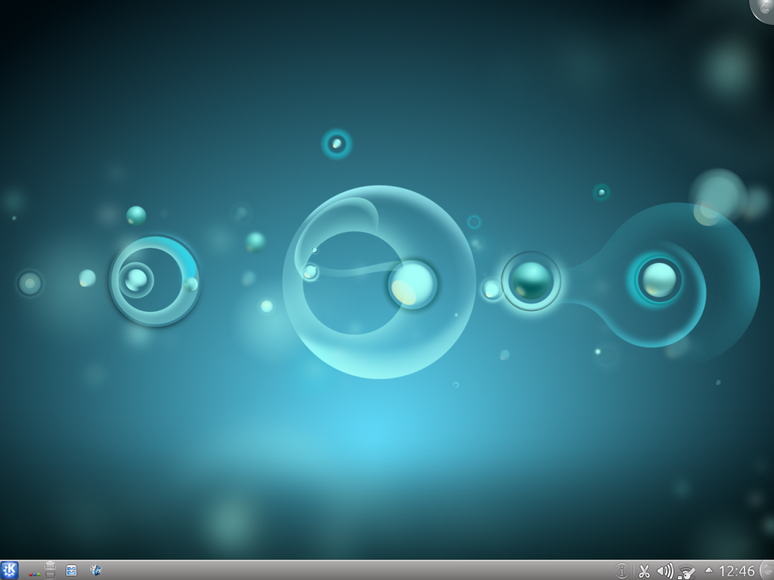This screenshot has height=580, width=774.
Task: Click the 12:46 digital clock
Action: [736, 571]
